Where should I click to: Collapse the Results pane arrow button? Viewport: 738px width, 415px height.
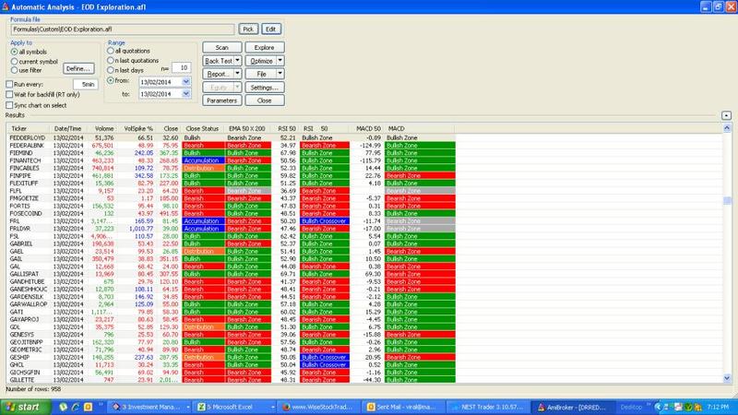tap(726, 115)
